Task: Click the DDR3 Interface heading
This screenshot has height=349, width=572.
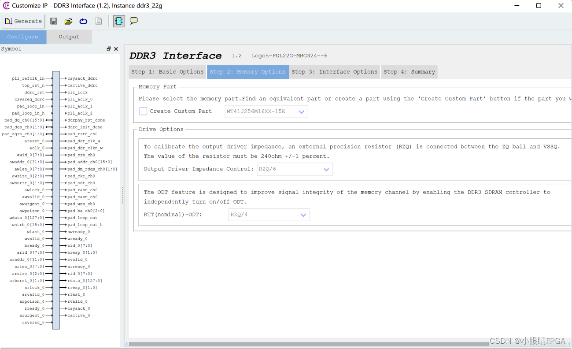Action: tap(176, 56)
